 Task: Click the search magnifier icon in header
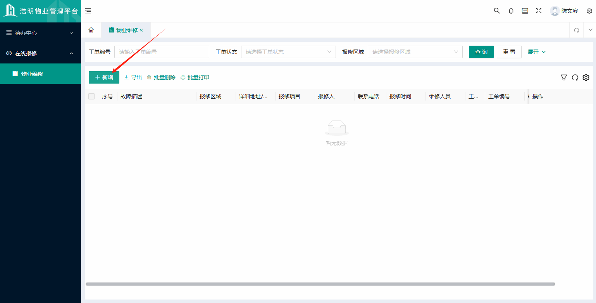pyautogui.click(x=497, y=11)
